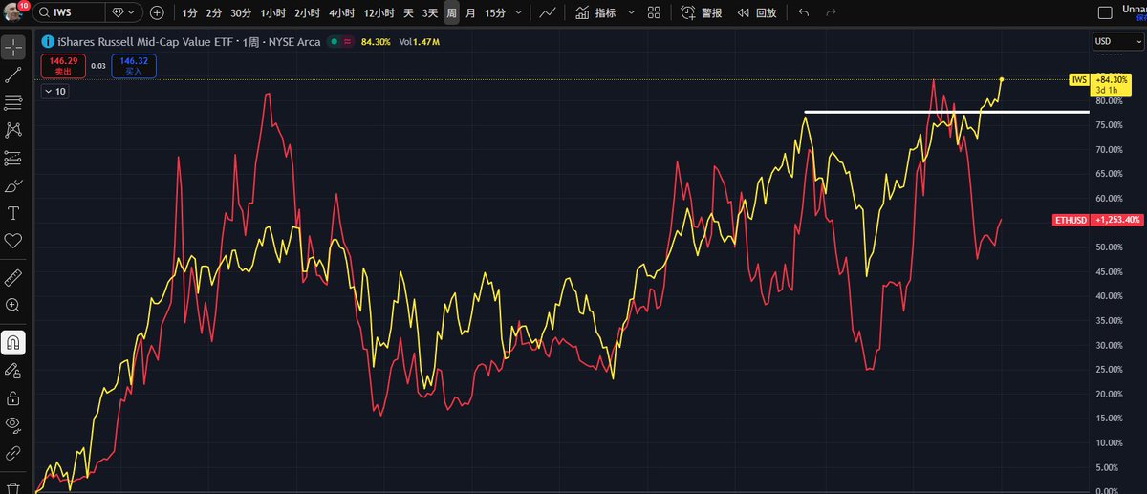This screenshot has width=1147, height=494.
Task: Select the Text annotation tool
Action: coord(13,213)
